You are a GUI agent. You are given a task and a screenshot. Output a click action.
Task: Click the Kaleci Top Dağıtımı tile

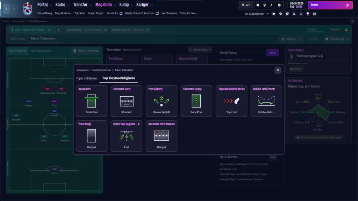(x=126, y=136)
